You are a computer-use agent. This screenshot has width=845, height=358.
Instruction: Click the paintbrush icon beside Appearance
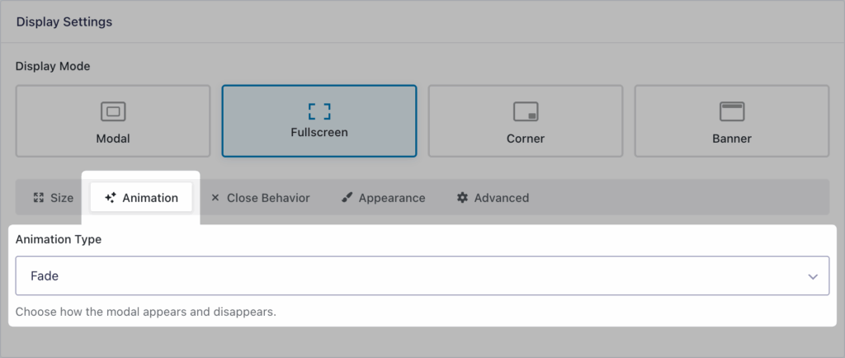pos(347,198)
